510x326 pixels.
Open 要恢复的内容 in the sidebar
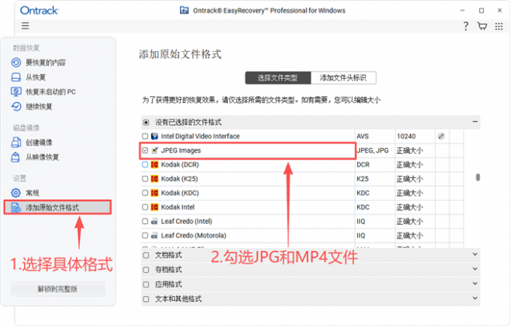click(46, 62)
